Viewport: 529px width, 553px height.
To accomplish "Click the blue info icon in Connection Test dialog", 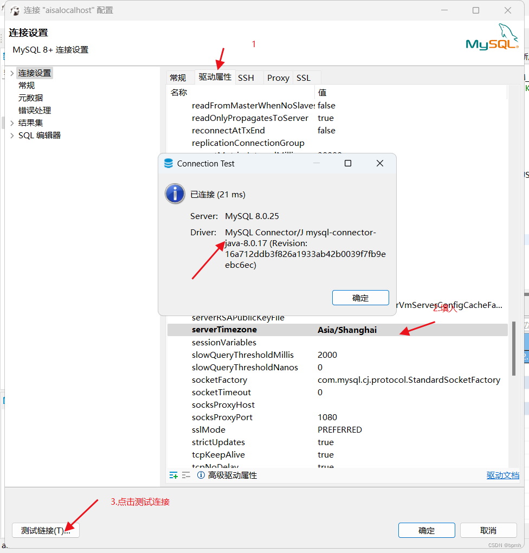I will 175,194.
